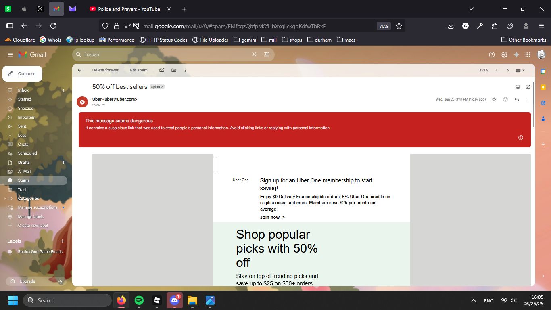Click Not spam button
The width and height of the screenshot is (551, 310).
click(x=139, y=70)
